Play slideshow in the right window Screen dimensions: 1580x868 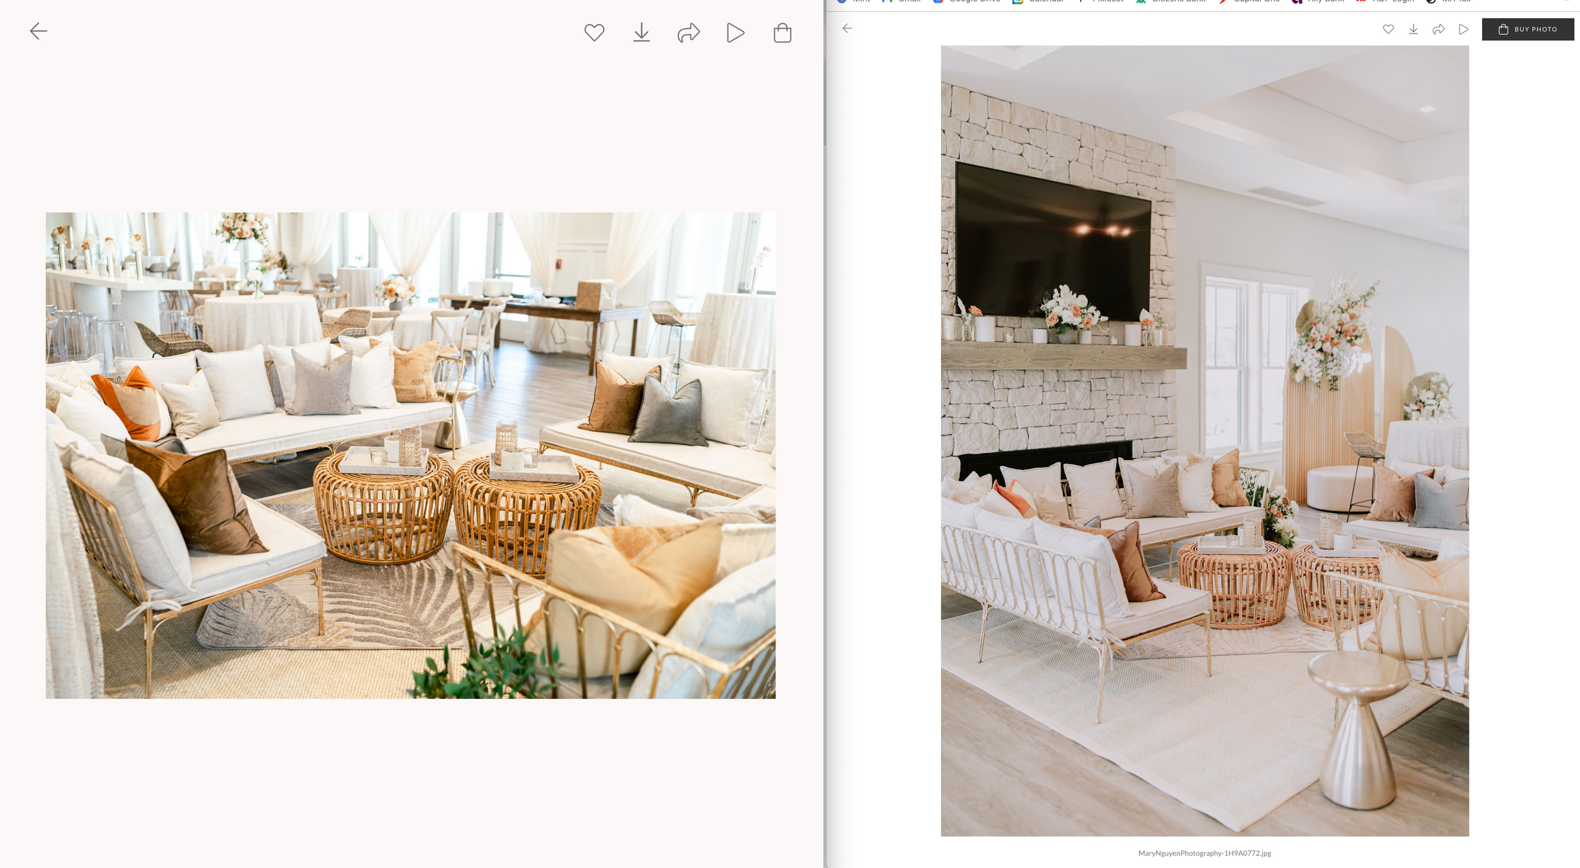[x=1463, y=29]
